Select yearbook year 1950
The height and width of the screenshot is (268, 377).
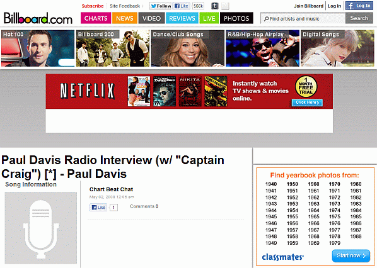click(293, 184)
